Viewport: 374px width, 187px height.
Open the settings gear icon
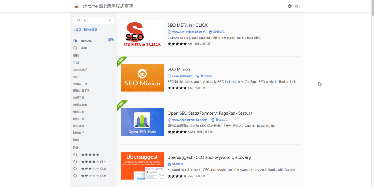click(x=290, y=6)
